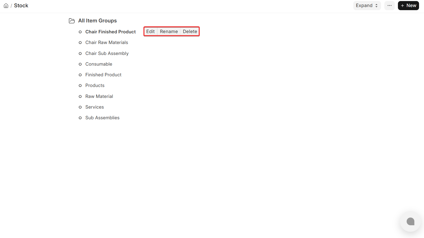Click bullet circle beside Services
424x238 pixels.
click(x=80, y=107)
